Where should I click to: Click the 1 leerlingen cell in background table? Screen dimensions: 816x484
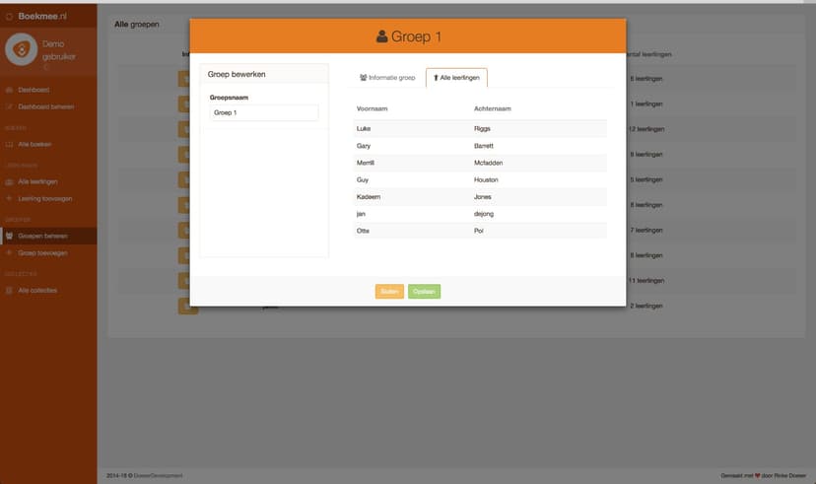pyautogui.click(x=646, y=104)
